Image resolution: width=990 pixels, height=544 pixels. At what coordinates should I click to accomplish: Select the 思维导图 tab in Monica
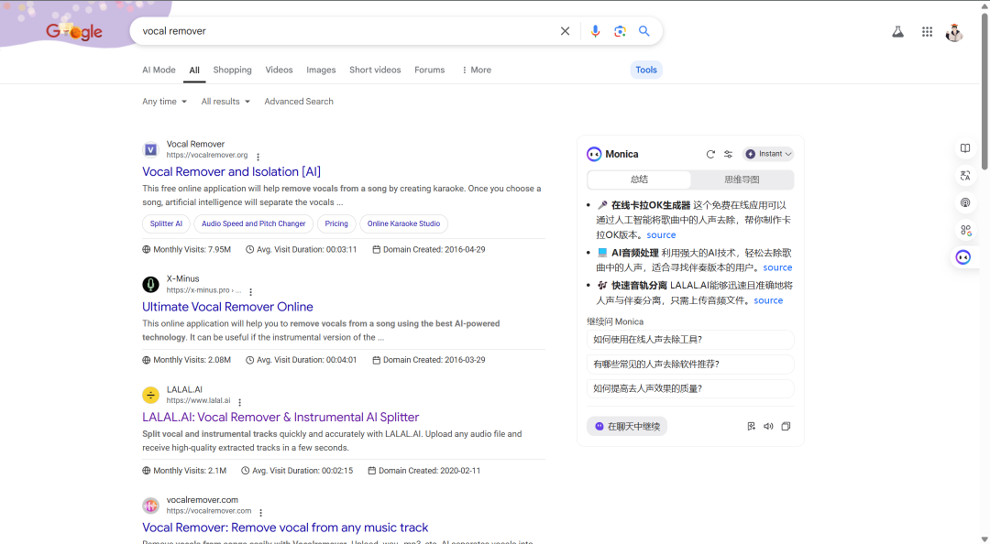click(742, 180)
